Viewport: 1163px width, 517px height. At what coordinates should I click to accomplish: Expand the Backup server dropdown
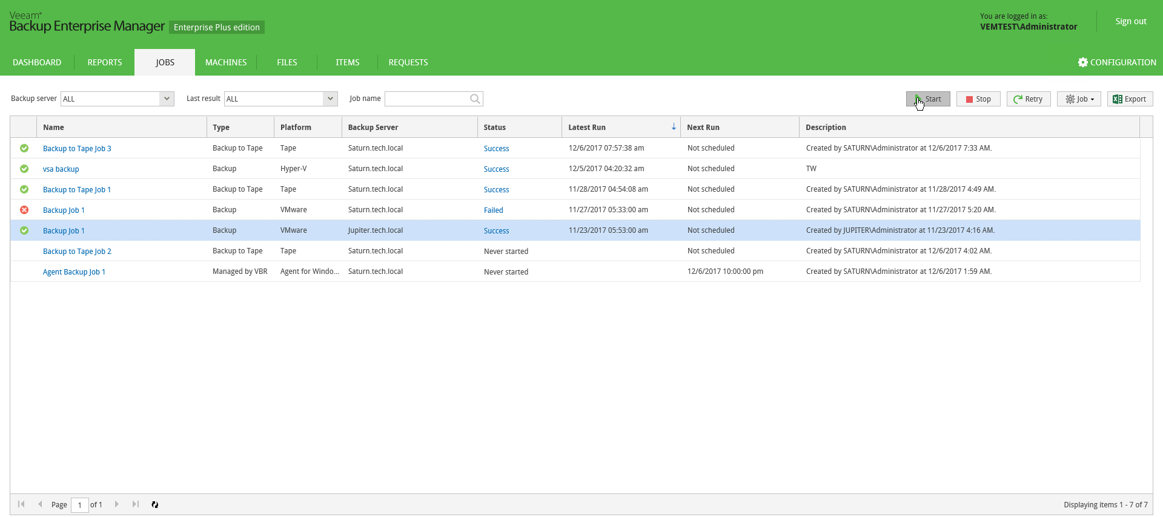click(x=167, y=99)
